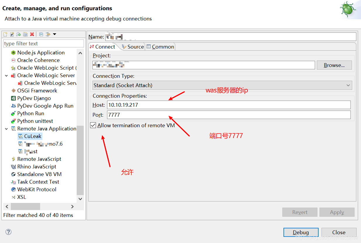Viewport: 361px width, 243px height.
Task: Click the Rhino JavaScript icon
Action: 13,167
